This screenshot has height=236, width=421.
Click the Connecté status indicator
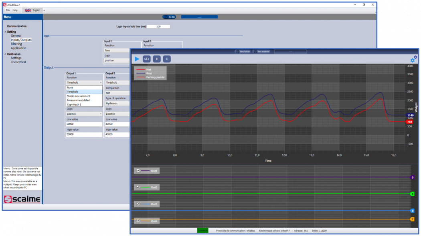(x=202, y=230)
